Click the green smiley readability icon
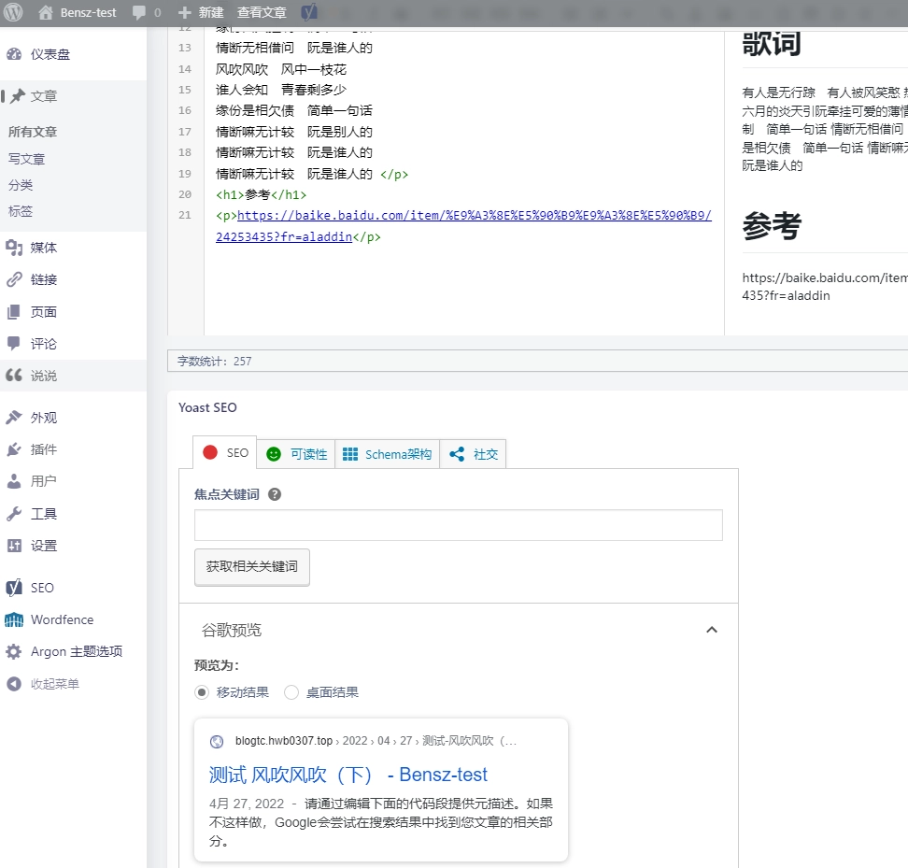 (274, 455)
